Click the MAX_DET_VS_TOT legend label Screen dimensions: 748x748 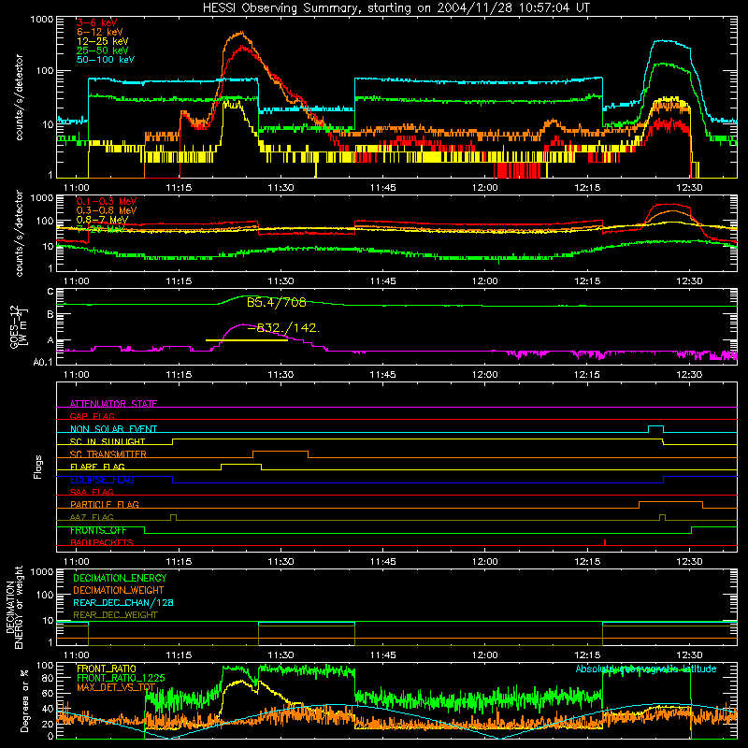tap(116, 687)
